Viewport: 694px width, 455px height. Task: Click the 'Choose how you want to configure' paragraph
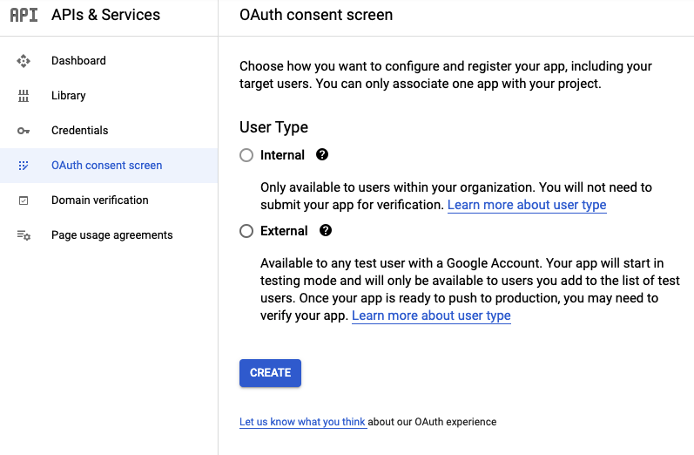point(446,75)
